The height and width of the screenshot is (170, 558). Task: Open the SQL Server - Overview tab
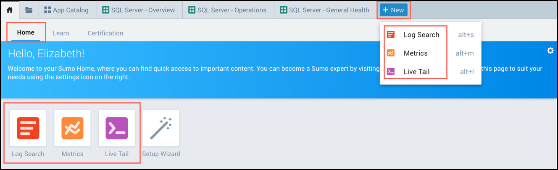pyautogui.click(x=139, y=10)
